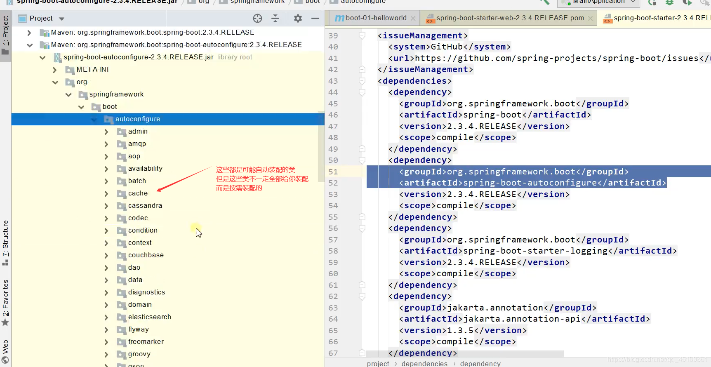The width and height of the screenshot is (711, 367).
Task: Click the spring-boot-starter-logging artifactId text
Action: [x=535, y=251]
